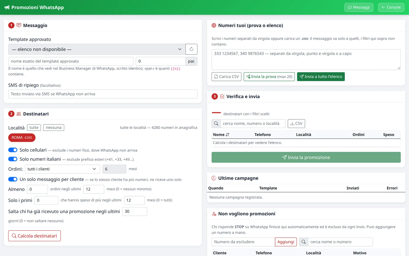This screenshot has height=256, width=409.
Task: Click the people icon next to Destinatari
Action: click(19, 114)
